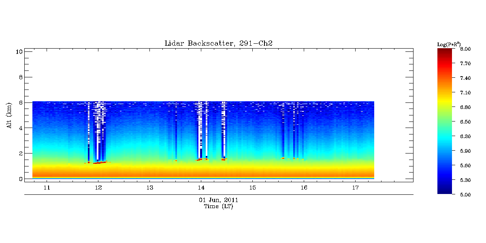Click colorbar value 7.70

(x=465, y=64)
